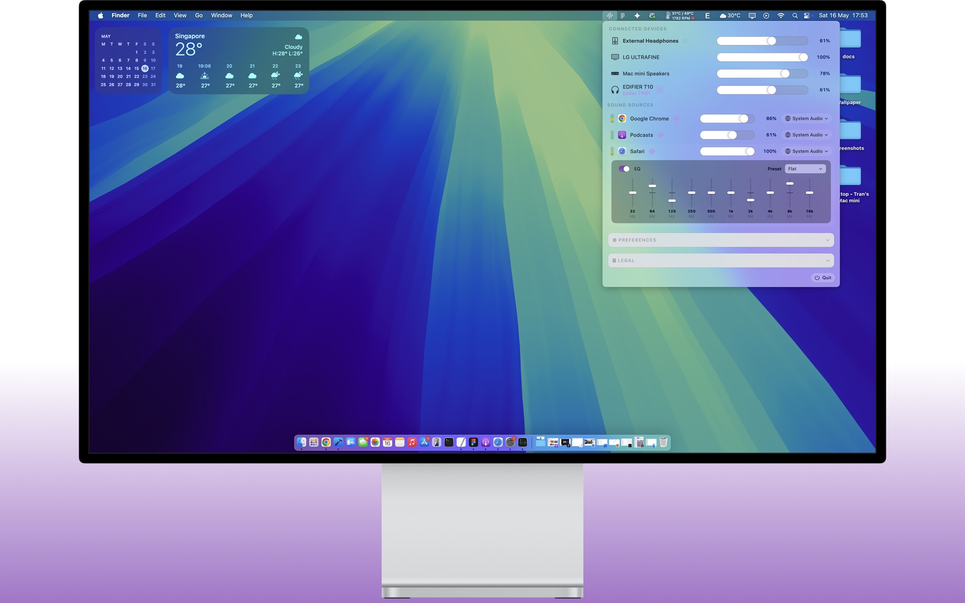
Task: Click the Bluetooth icon next to EDIFIER T10
Action: pos(660,90)
